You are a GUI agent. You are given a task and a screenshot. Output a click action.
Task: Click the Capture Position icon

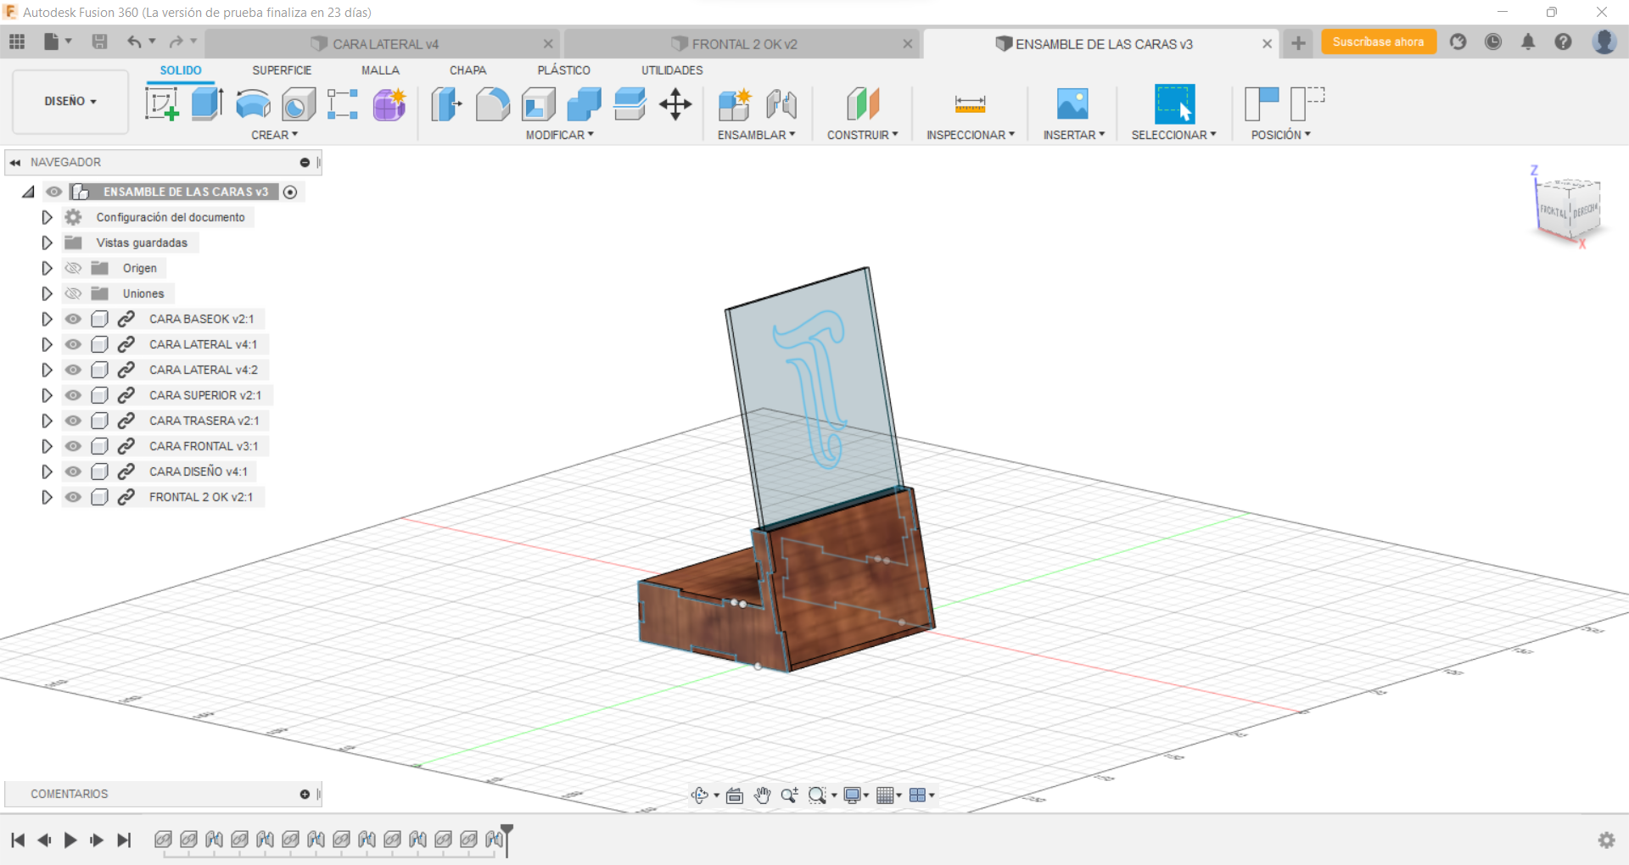pos(1262,104)
